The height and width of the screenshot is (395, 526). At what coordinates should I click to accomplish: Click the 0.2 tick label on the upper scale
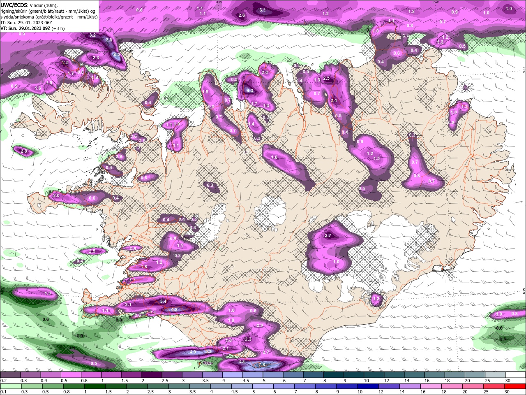click(3, 381)
